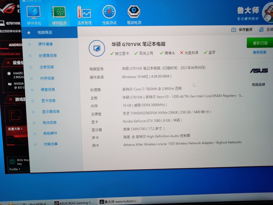This screenshot has height=205, width=273.
Task: Open 硬盘信息 sidebar item
Action: pos(48,89)
